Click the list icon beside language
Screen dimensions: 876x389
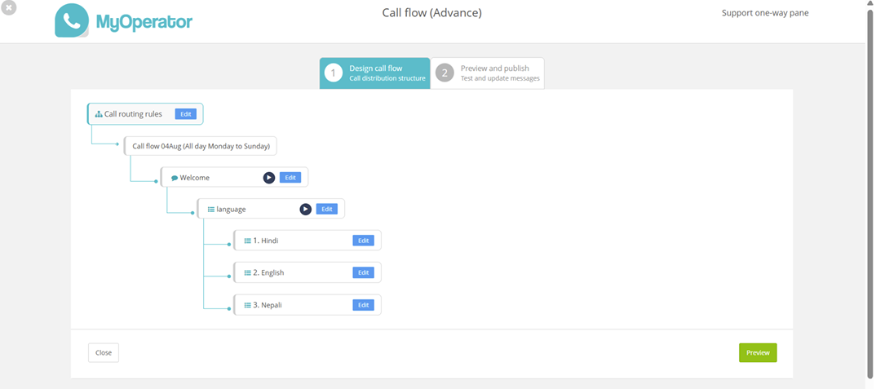click(x=211, y=210)
